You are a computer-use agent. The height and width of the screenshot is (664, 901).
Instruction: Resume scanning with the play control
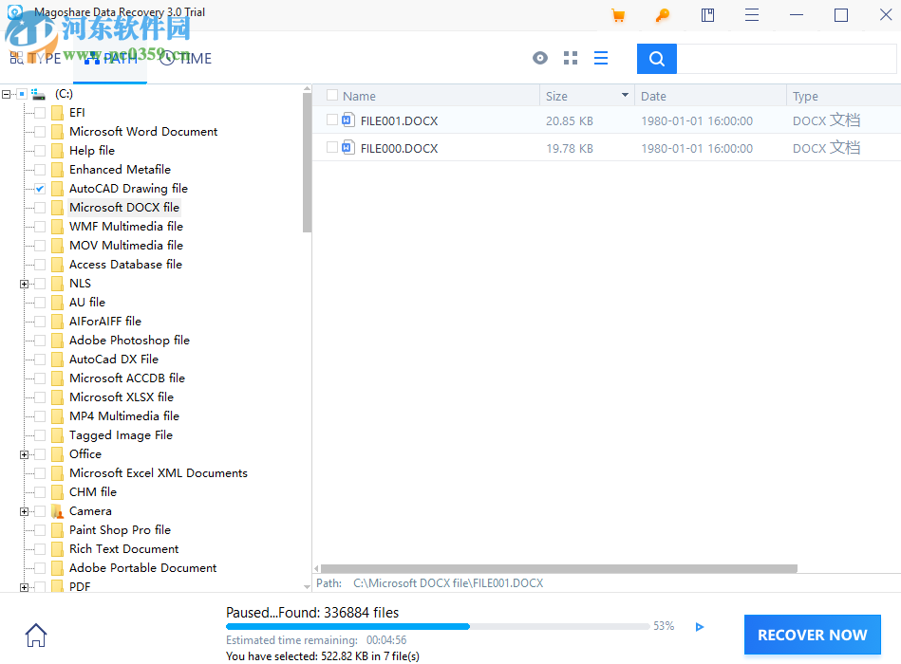(x=700, y=627)
